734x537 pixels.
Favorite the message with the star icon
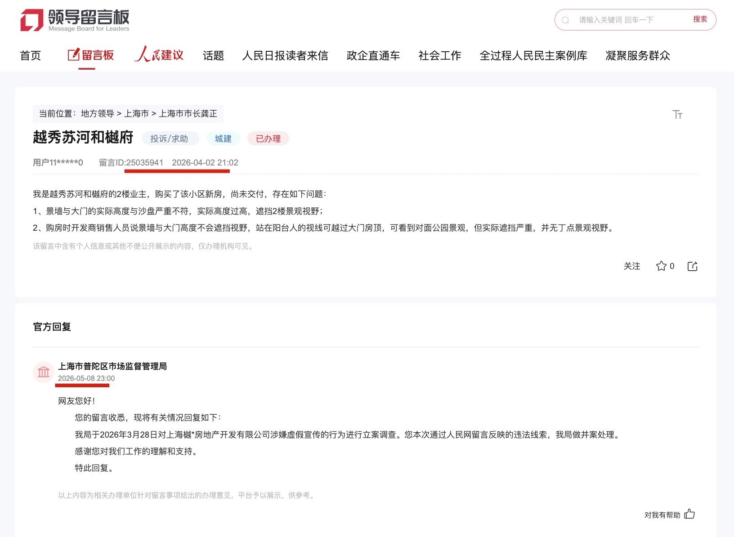tap(661, 266)
